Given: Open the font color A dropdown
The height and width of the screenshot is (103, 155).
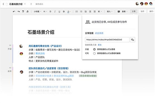Looking at the screenshot, I should pos(69,12).
